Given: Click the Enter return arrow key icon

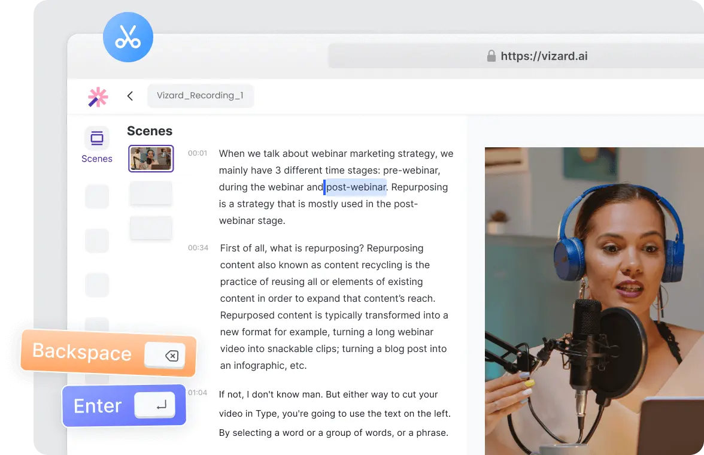Looking at the screenshot, I should 162,405.
